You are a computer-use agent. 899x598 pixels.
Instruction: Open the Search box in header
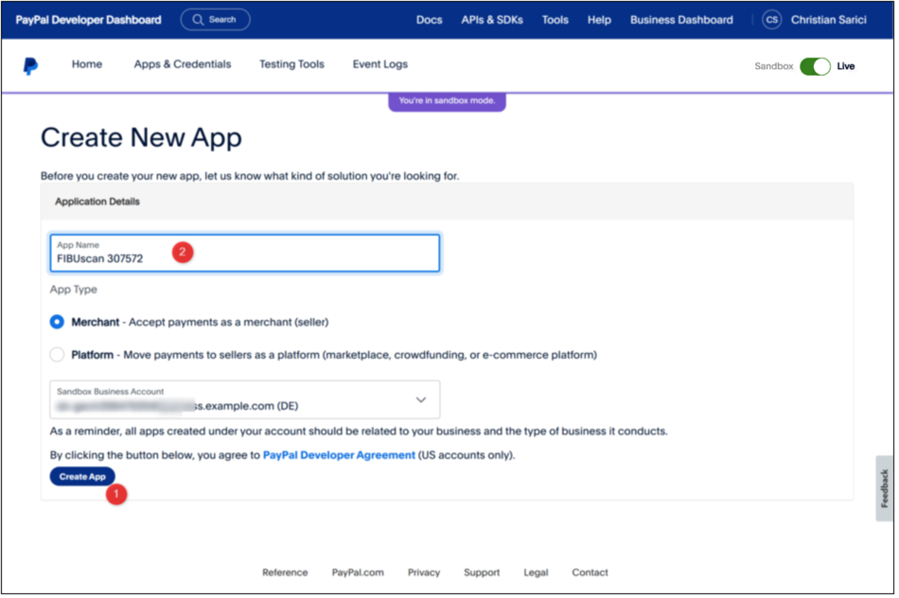click(216, 20)
